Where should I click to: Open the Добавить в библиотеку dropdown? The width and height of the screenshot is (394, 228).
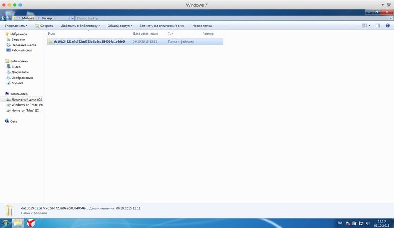coord(80,25)
